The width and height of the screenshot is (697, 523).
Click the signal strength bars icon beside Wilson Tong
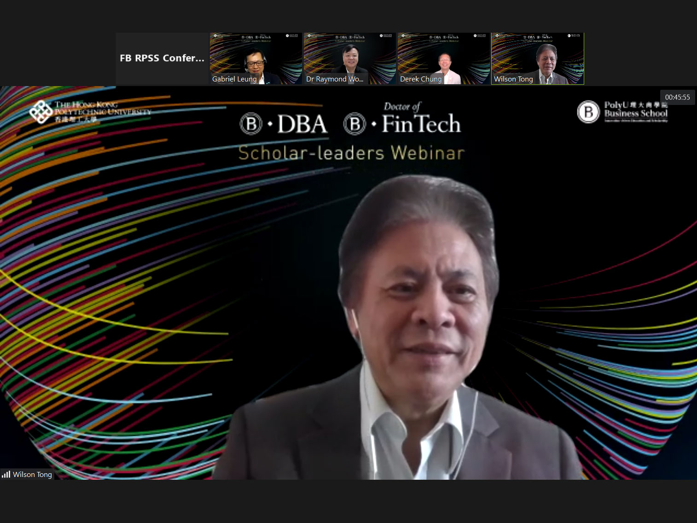(6, 474)
